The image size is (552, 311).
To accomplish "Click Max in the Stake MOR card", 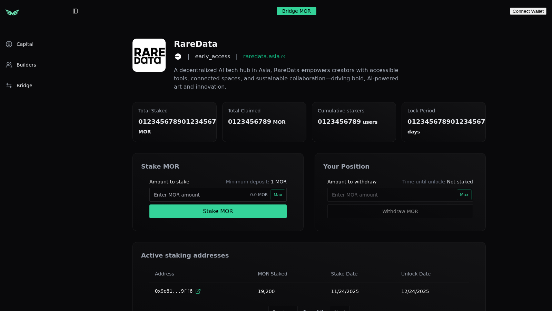I will pyautogui.click(x=278, y=195).
